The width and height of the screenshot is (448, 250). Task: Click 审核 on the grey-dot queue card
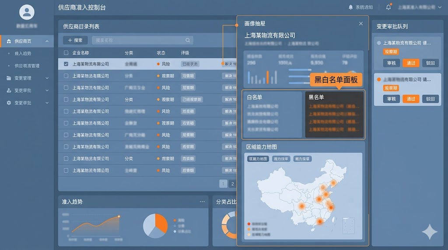392,63
